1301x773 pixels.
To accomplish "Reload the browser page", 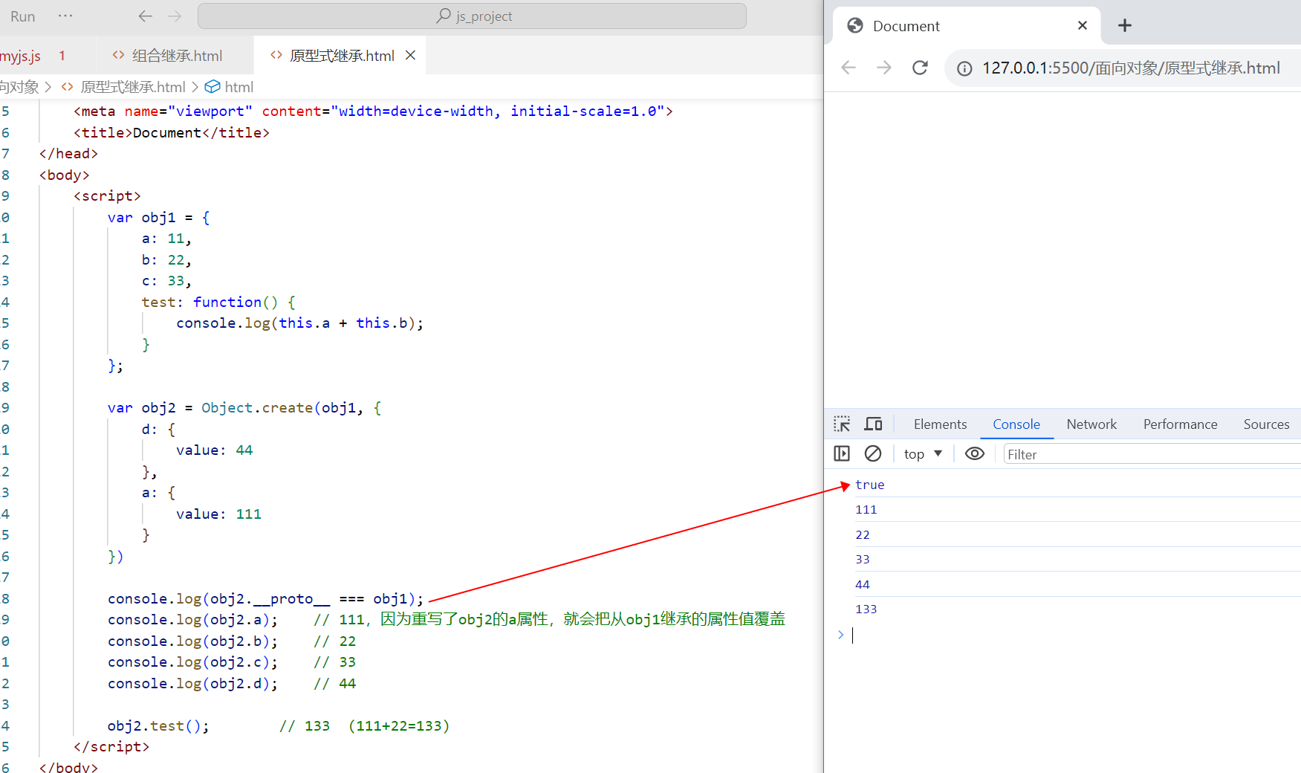I will click(x=920, y=68).
